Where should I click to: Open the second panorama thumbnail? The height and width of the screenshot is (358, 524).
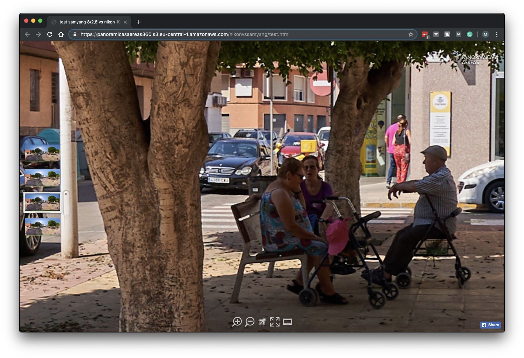click(42, 177)
